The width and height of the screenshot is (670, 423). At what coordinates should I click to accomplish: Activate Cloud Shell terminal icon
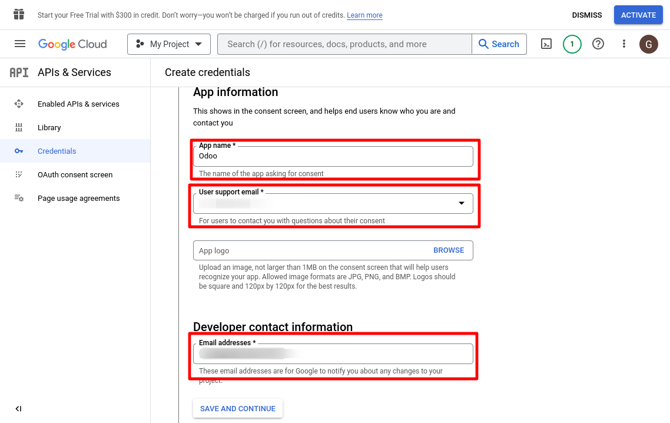click(546, 44)
